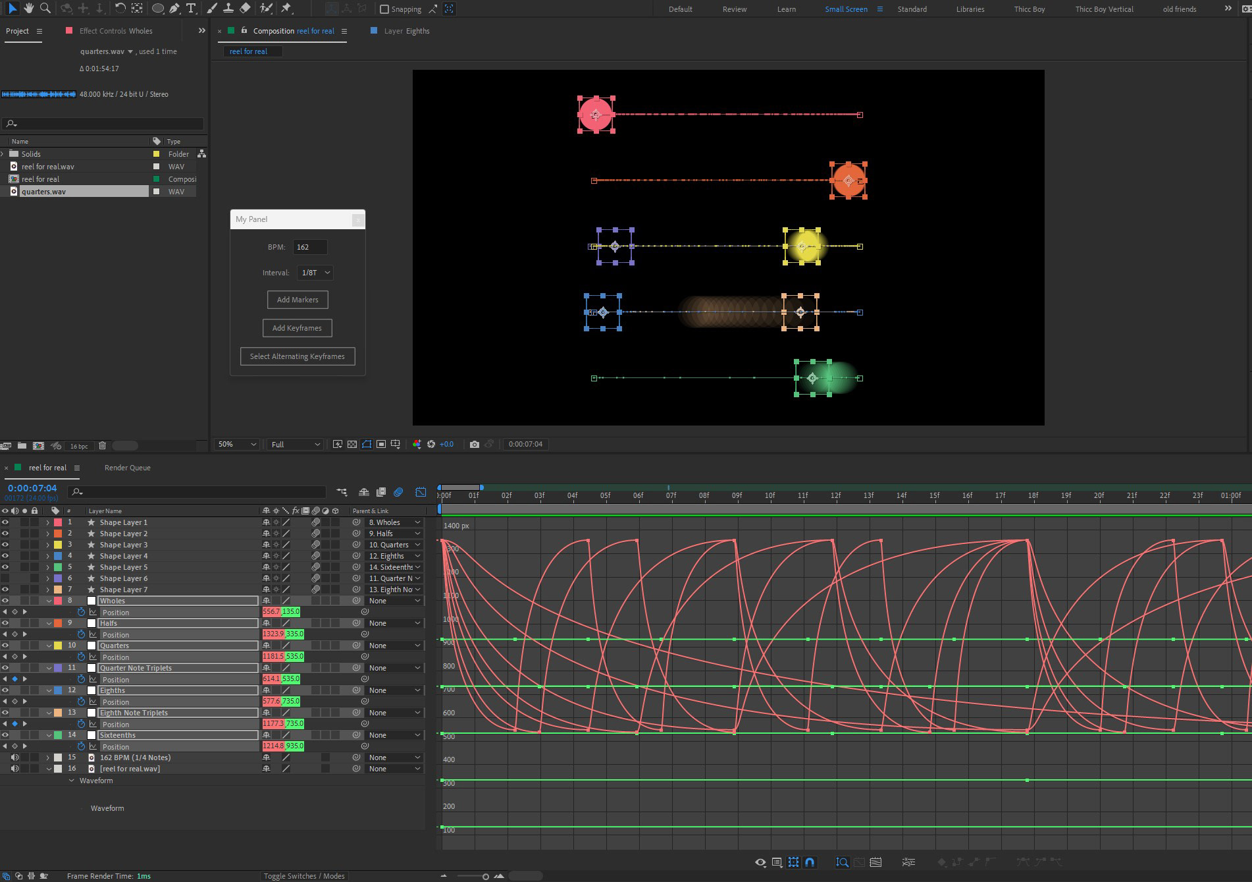
Task: Switch to the Review workspace
Action: point(735,9)
